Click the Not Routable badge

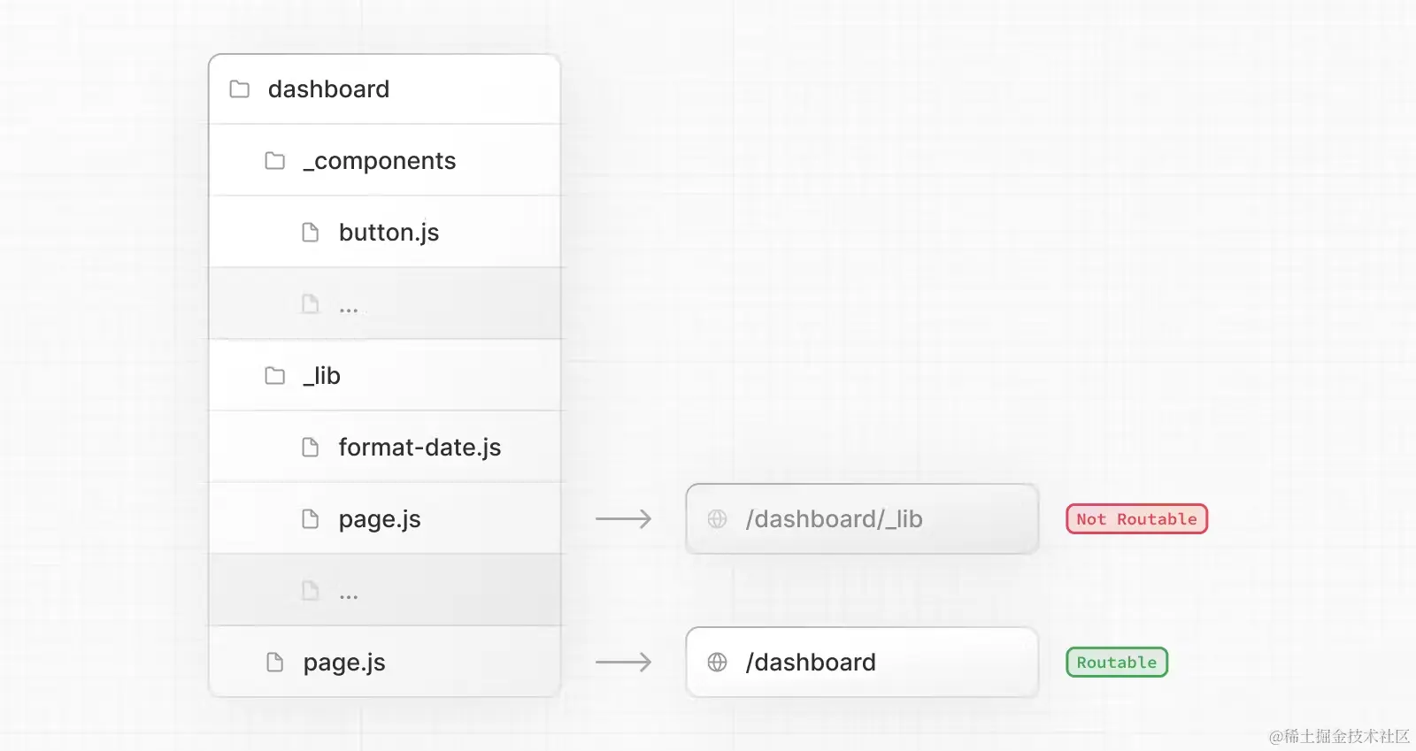pos(1137,519)
